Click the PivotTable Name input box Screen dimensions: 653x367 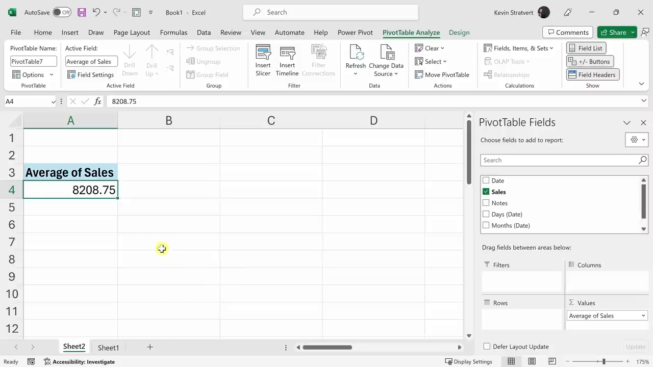coord(34,62)
